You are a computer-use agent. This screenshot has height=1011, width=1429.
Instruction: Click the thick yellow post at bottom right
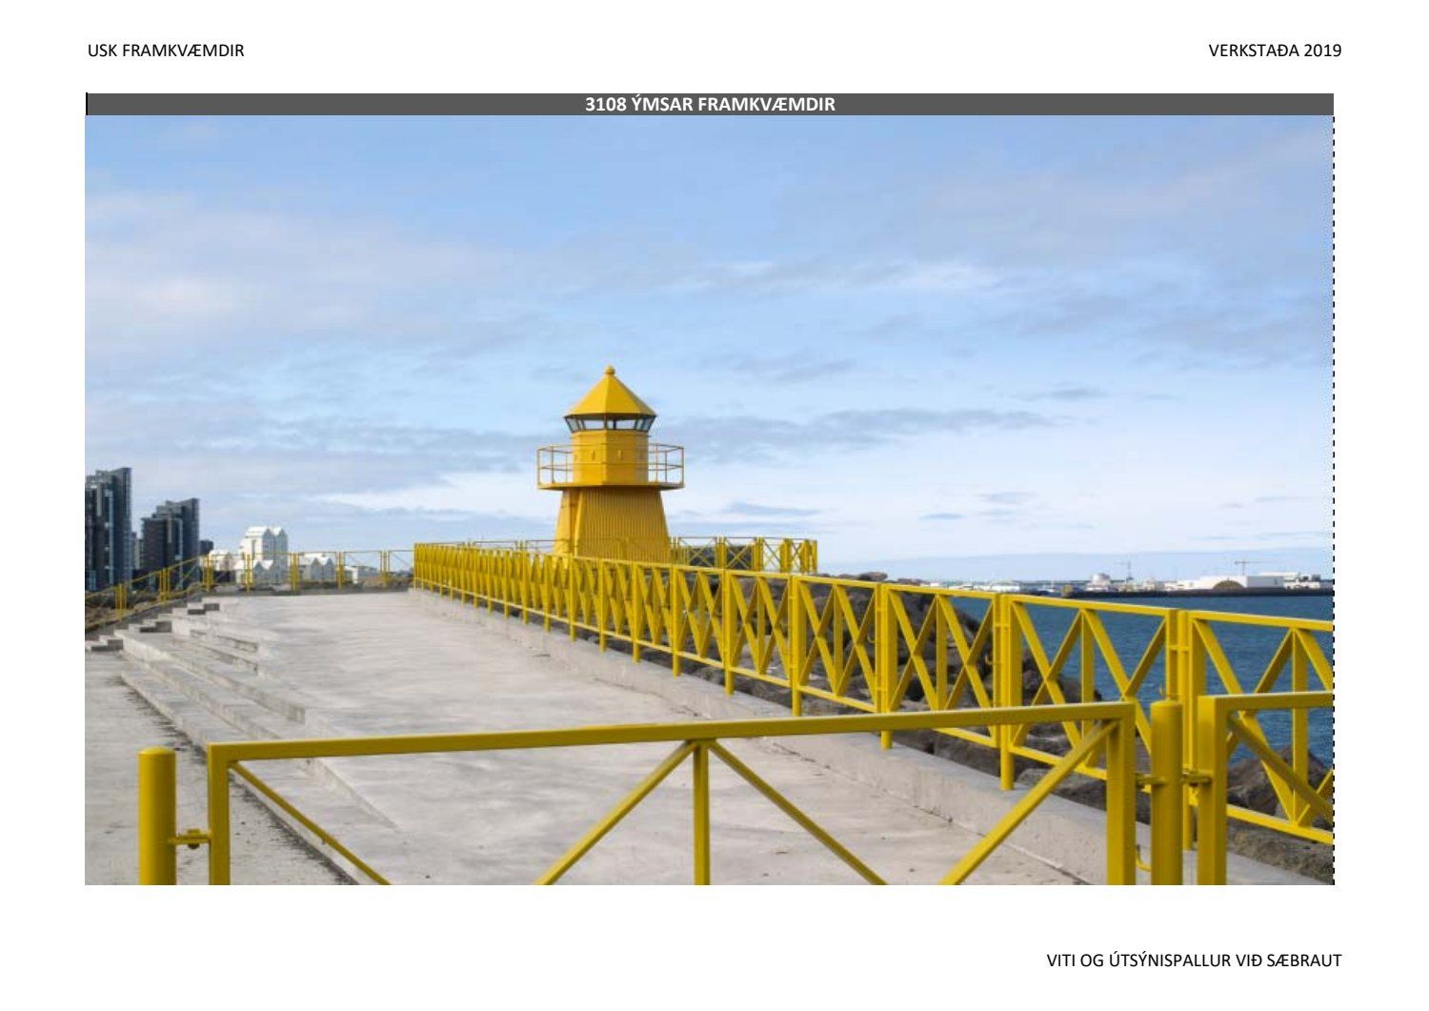[1166, 791]
